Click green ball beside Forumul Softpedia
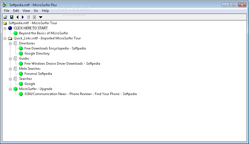The width and height of the screenshot is (249, 144). click(x=21, y=74)
